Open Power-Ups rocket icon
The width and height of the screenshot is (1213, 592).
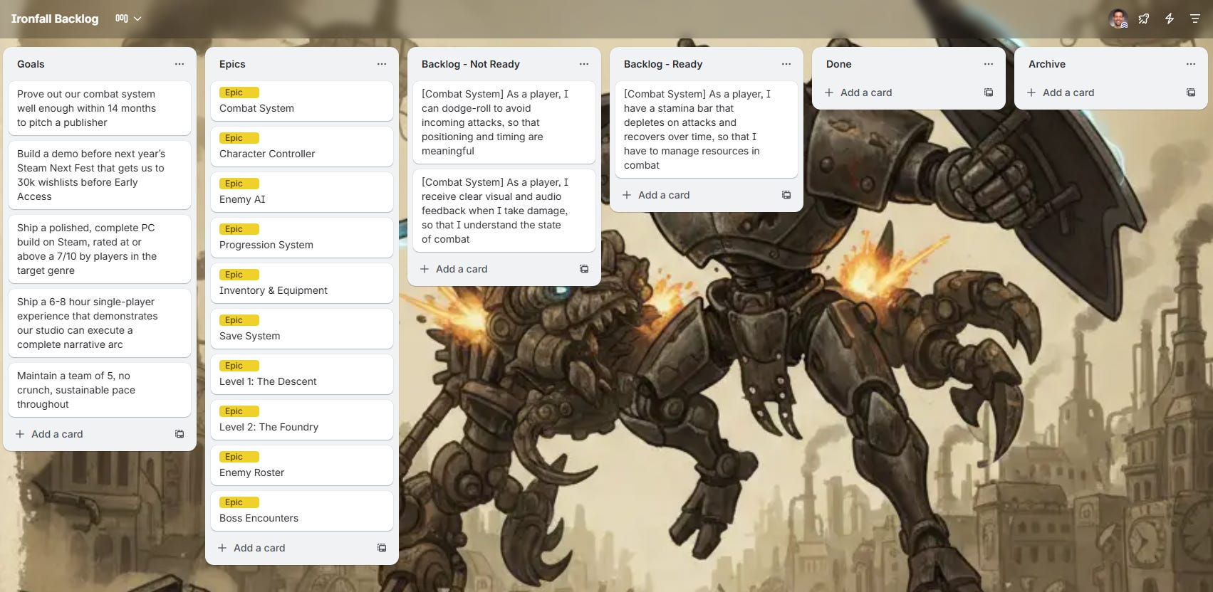[x=1144, y=18]
